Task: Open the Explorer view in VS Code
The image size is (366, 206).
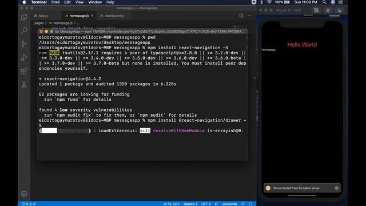Action: (24, 17)
